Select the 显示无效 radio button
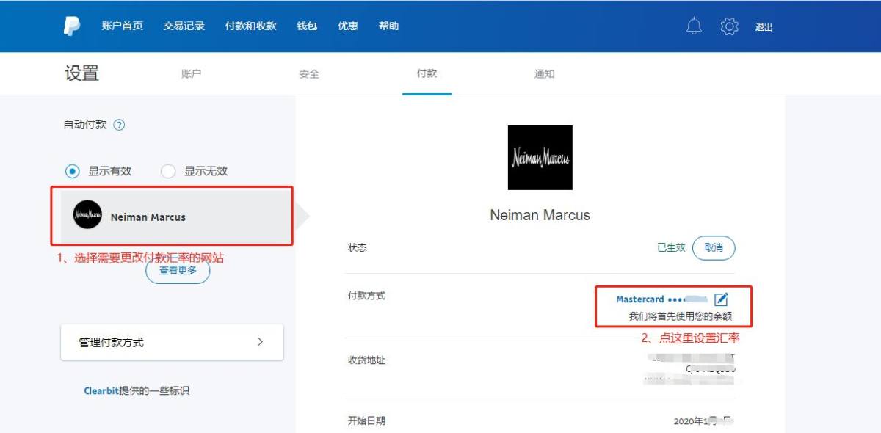Screen dimensions: 881x433 (x=168, y=171)
